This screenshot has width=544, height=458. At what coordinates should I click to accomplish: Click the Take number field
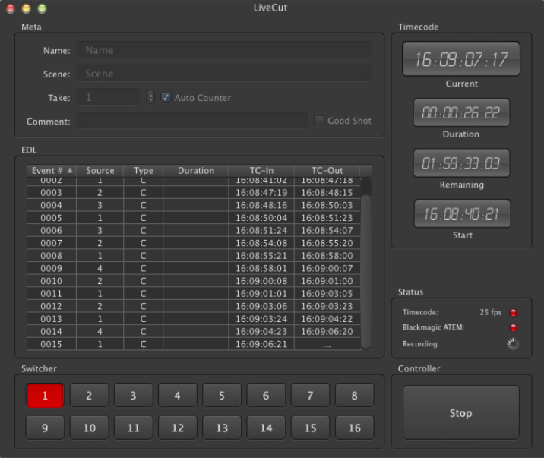[108, 97]
